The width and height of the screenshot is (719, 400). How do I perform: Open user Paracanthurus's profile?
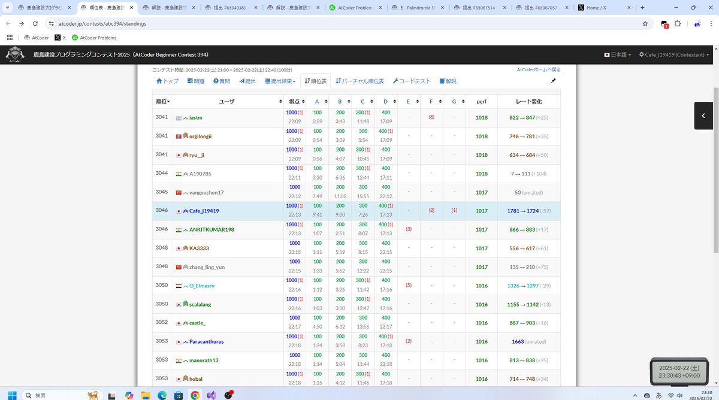pos(206,341)
